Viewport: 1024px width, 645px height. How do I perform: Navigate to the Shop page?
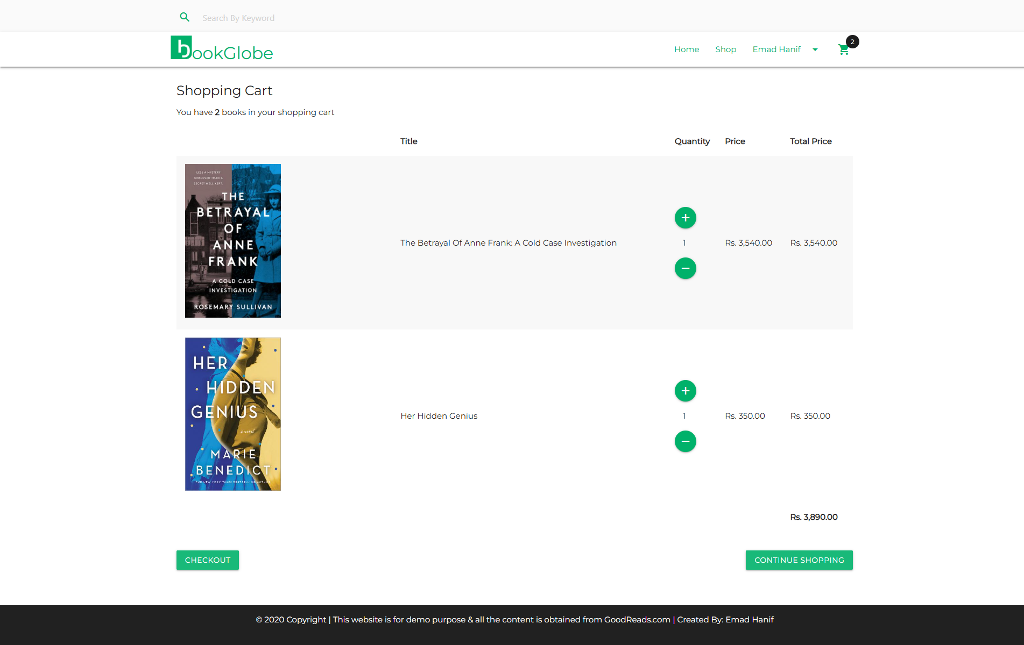[725, 49]
